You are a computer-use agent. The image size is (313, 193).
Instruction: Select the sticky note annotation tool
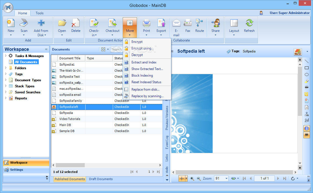[307, 94]
